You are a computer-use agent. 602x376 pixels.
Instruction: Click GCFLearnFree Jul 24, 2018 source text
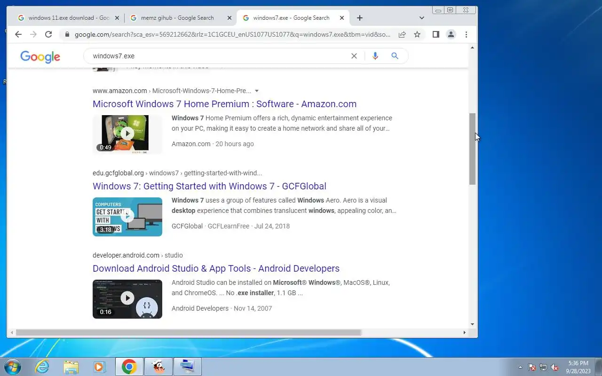point(249,226)
